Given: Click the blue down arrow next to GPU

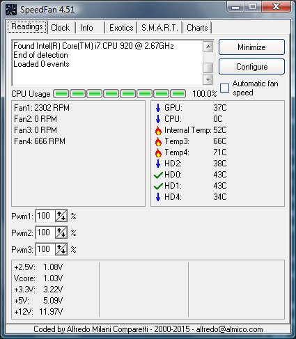Looking at the screenshot, I should [158, 108].
